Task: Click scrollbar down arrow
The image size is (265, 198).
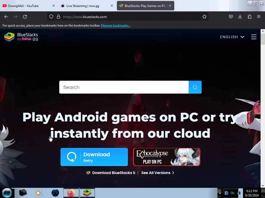Action: [x=263, y=186]
